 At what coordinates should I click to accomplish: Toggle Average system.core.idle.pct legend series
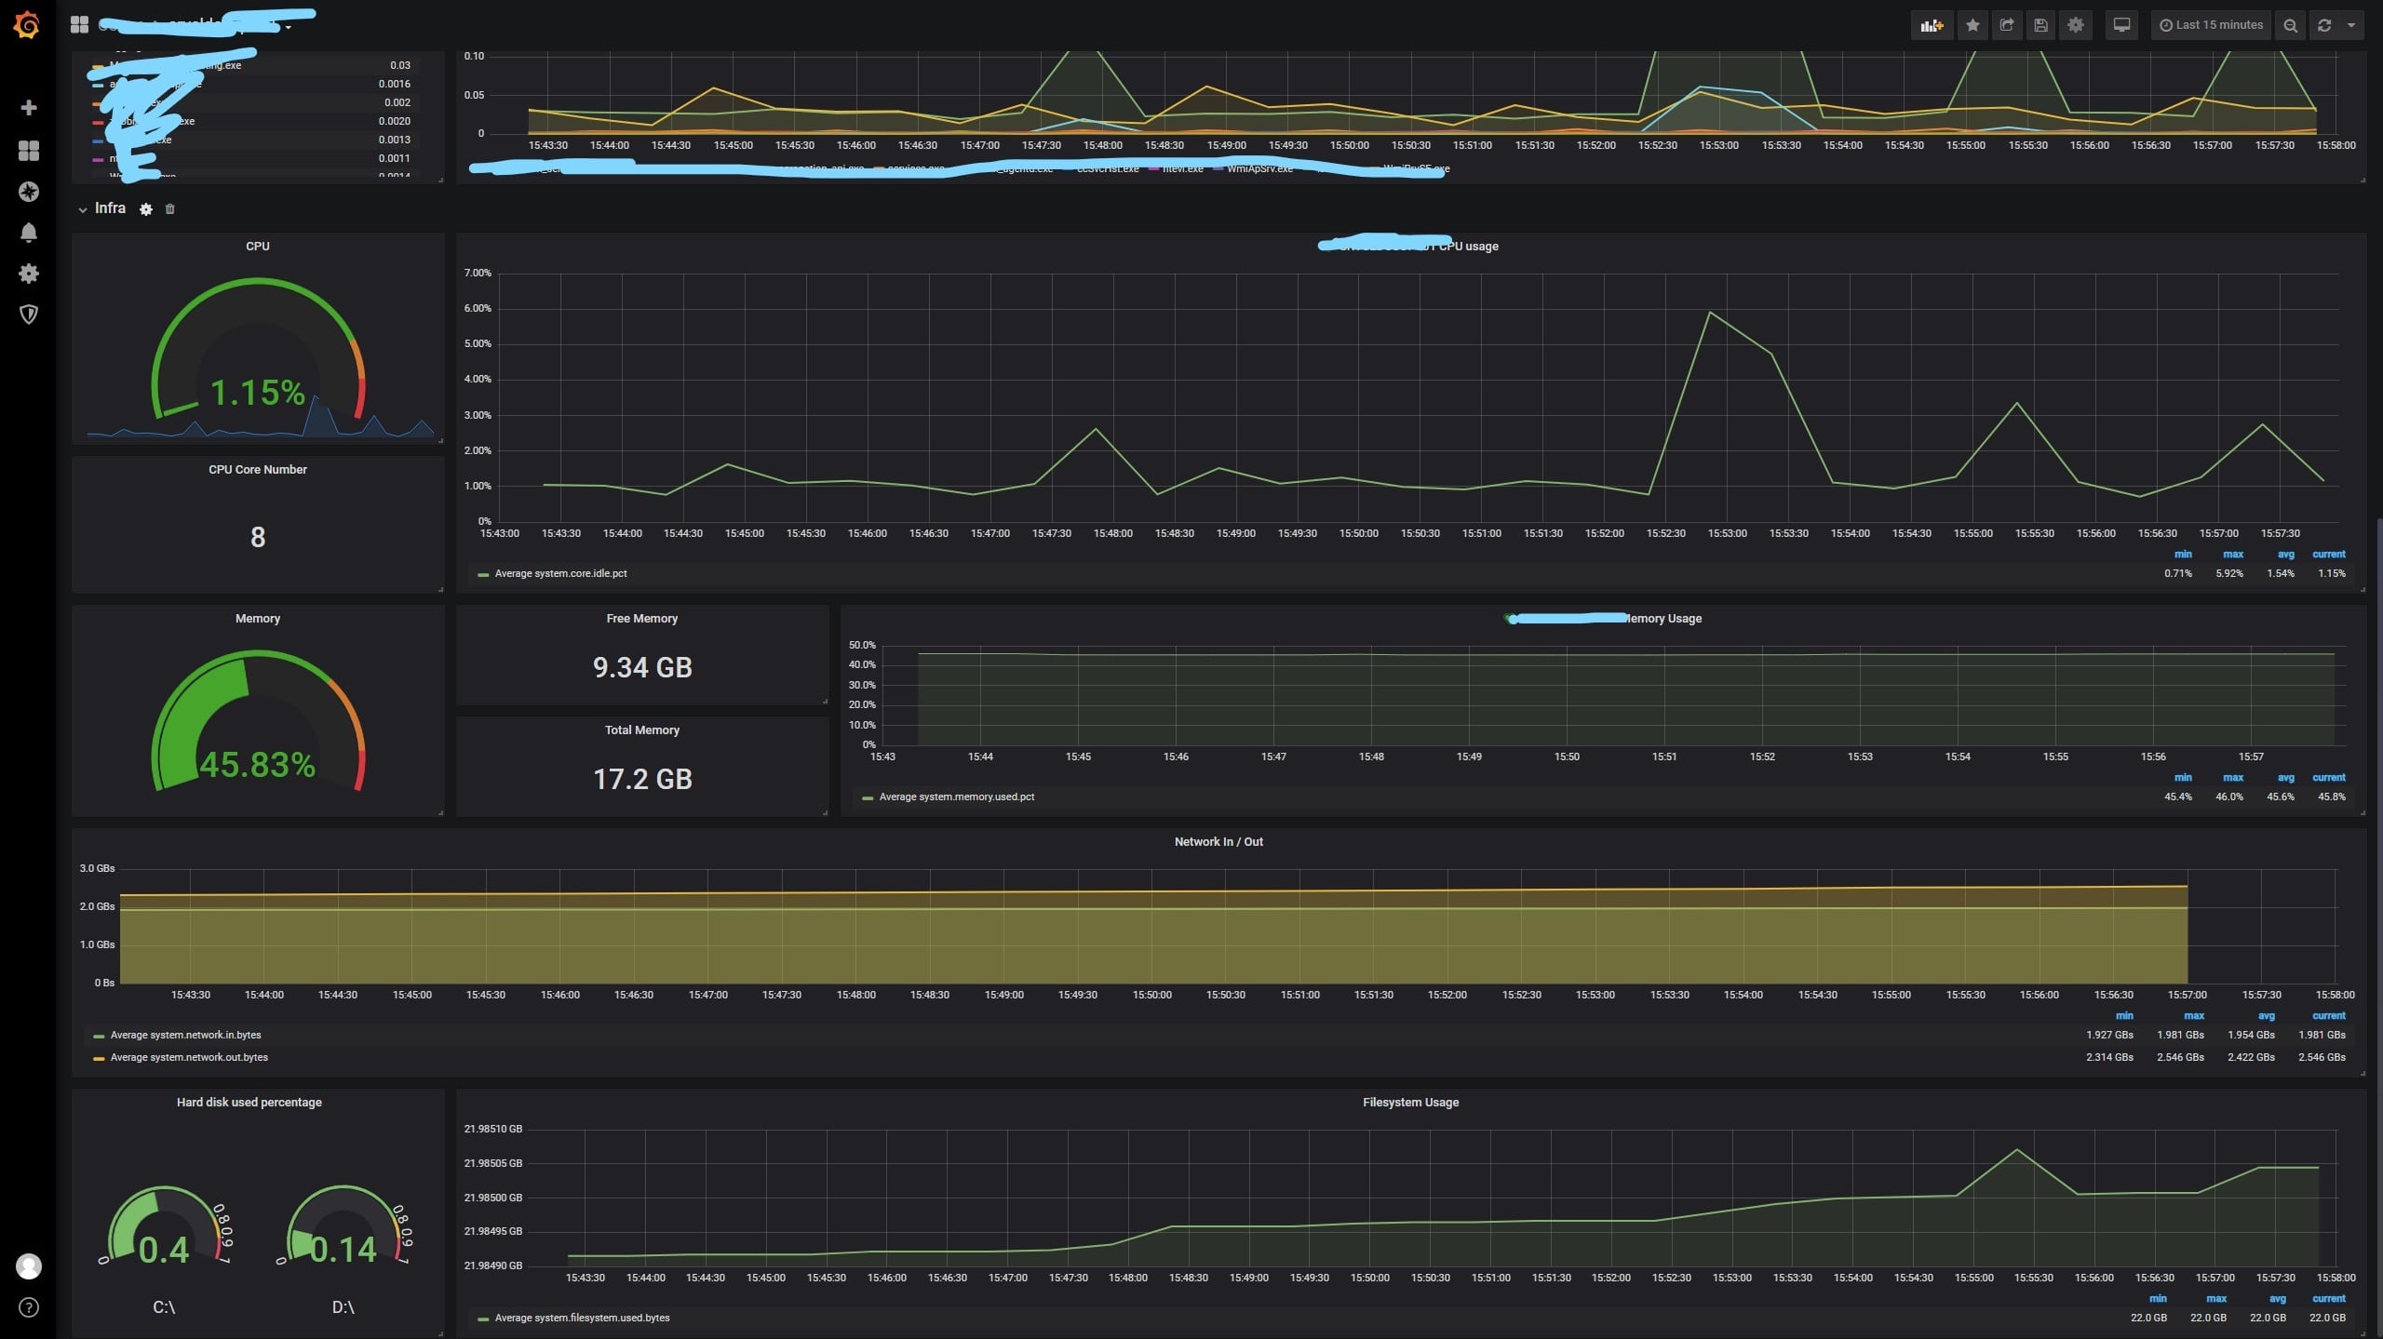click(x=559, y=574)
